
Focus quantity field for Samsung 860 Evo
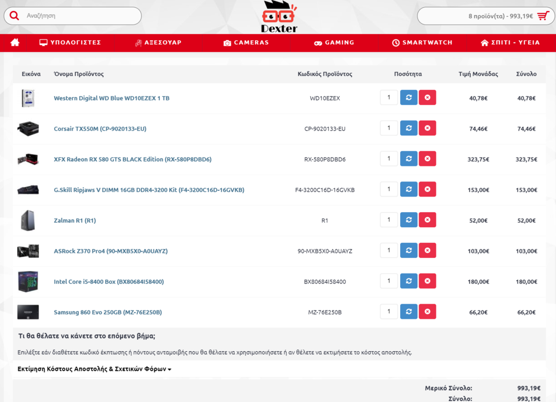tap(389, 312)
